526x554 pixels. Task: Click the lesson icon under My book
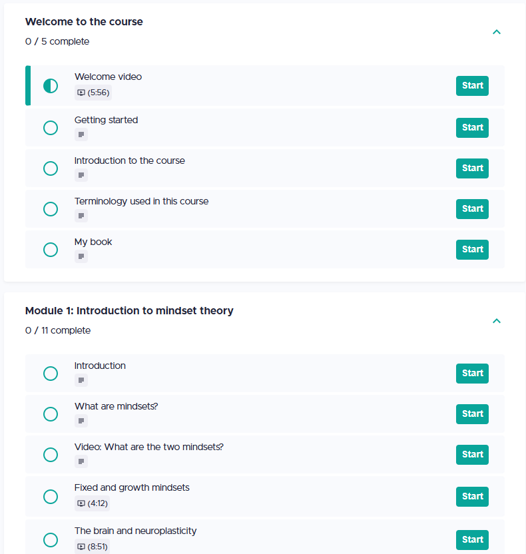point(81,256)
